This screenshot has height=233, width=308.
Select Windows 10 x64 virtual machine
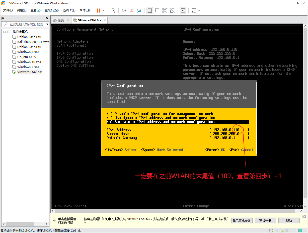point(29,62)
